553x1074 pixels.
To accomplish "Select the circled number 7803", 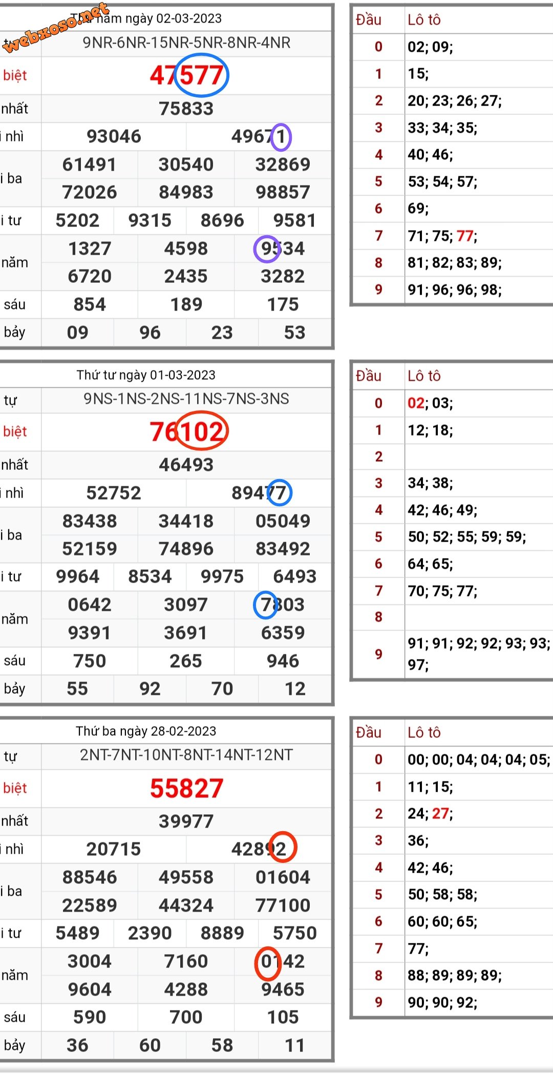I will [283, 605].
